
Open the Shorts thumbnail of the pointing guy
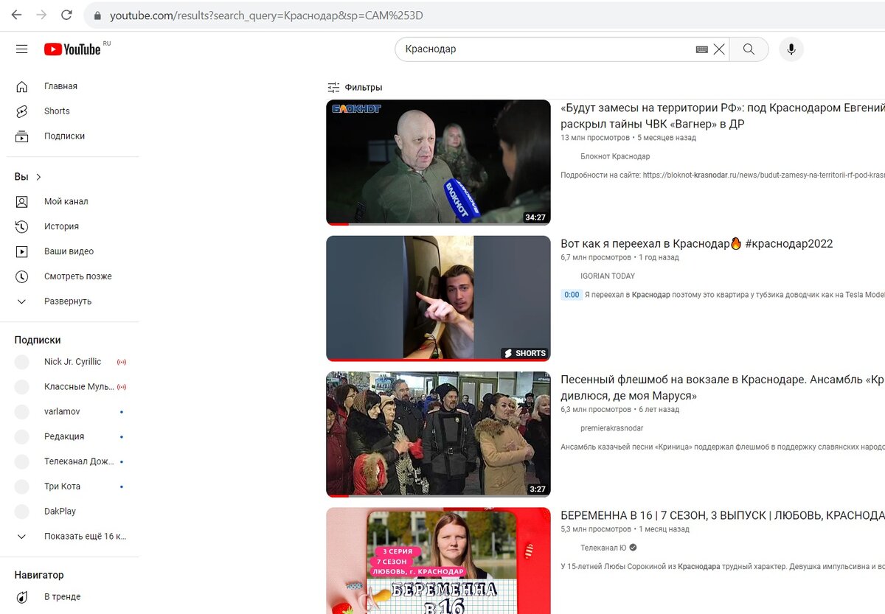coord(438,299)
